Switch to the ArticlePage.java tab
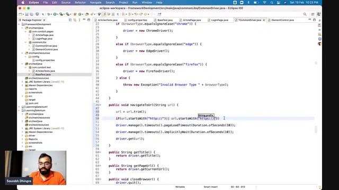Viewport: 339px width, 190px height. (x=192, y=20)
